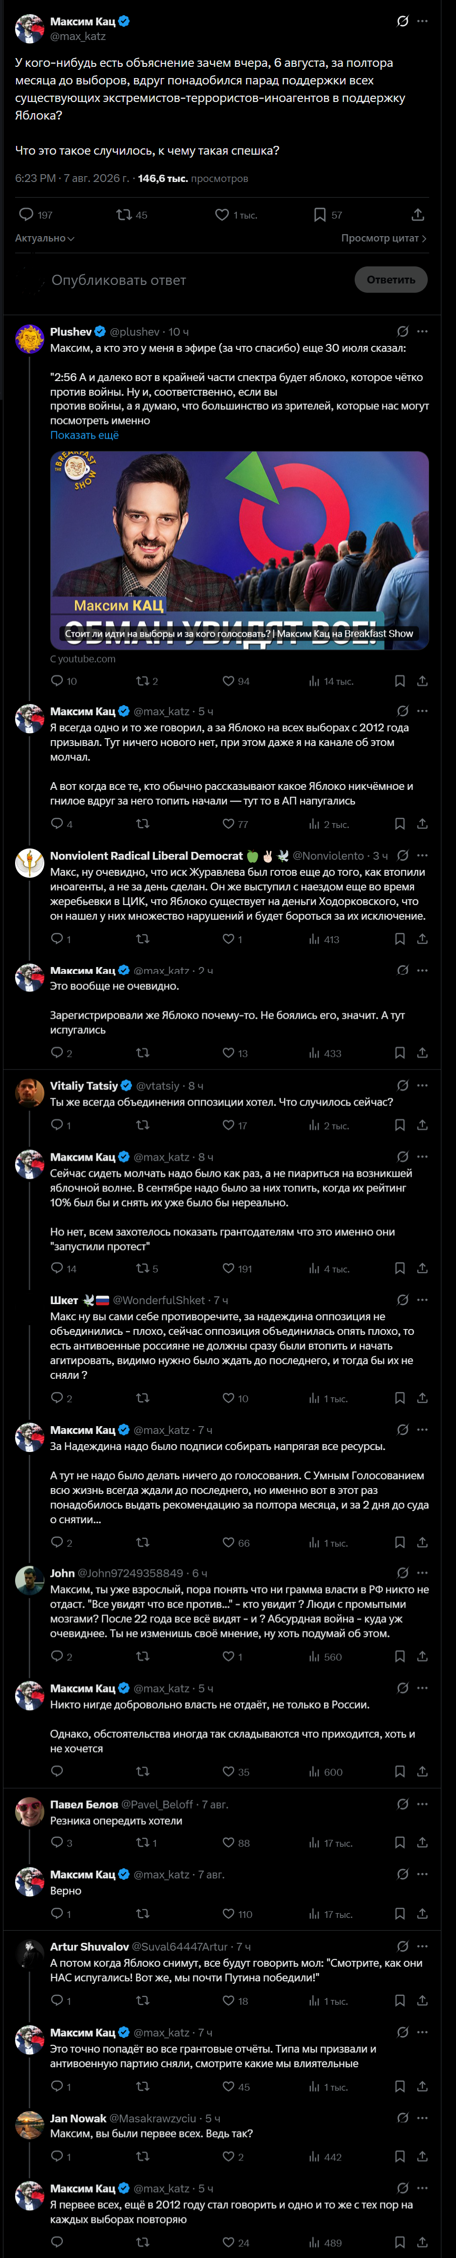Open Просмотр цитат quotes view
This screenshot has height=2258, width=456.
click(383, 239)
